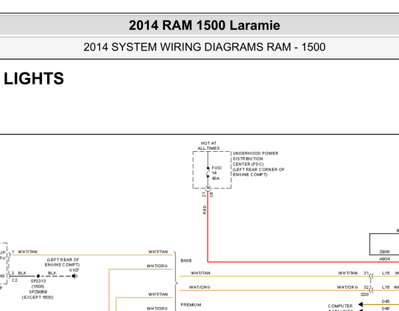
Task: Select the "PREMIUM" option label
Action: tap(191, 305)
